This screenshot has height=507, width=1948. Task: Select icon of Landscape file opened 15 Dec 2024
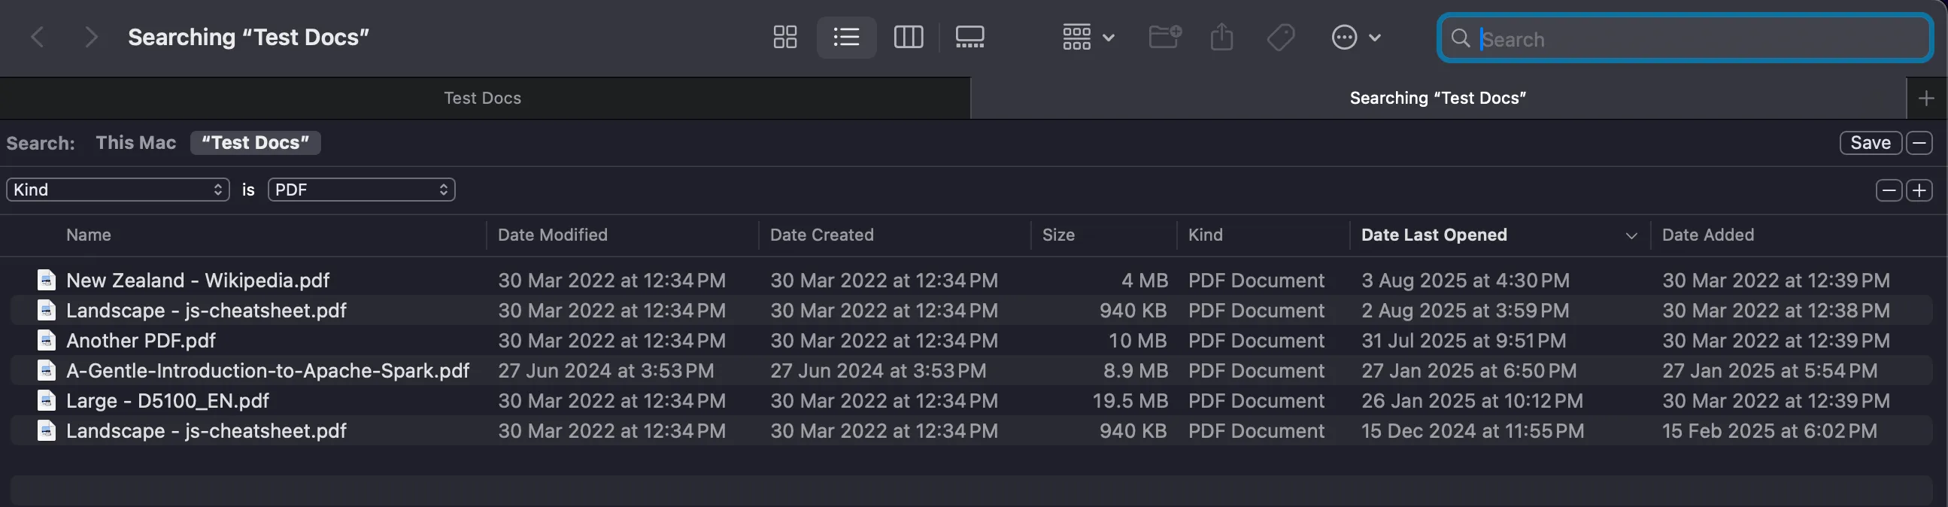(x=46, y=430)
